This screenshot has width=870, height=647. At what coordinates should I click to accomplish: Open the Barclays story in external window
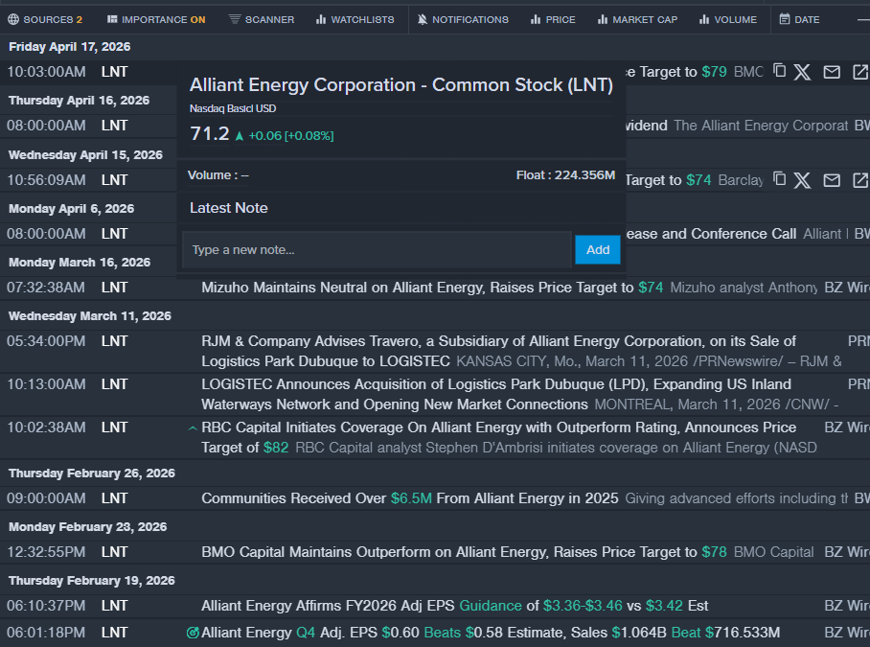859,179
